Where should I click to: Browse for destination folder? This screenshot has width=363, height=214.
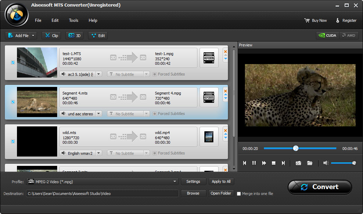click(x=193, y=194)
